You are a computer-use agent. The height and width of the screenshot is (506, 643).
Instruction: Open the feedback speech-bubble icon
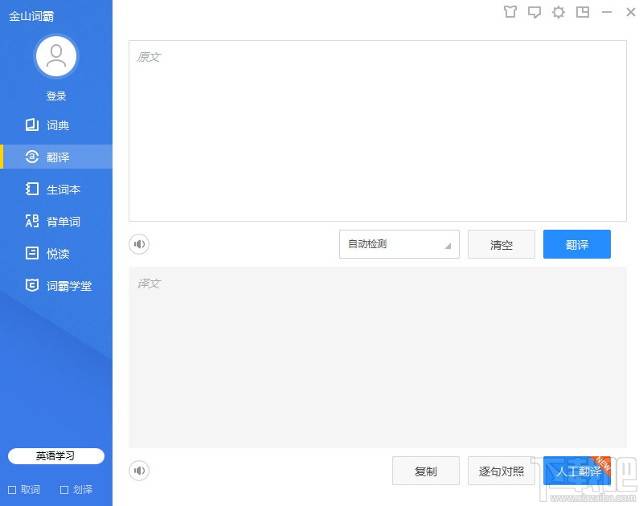[x=534, y=12]
